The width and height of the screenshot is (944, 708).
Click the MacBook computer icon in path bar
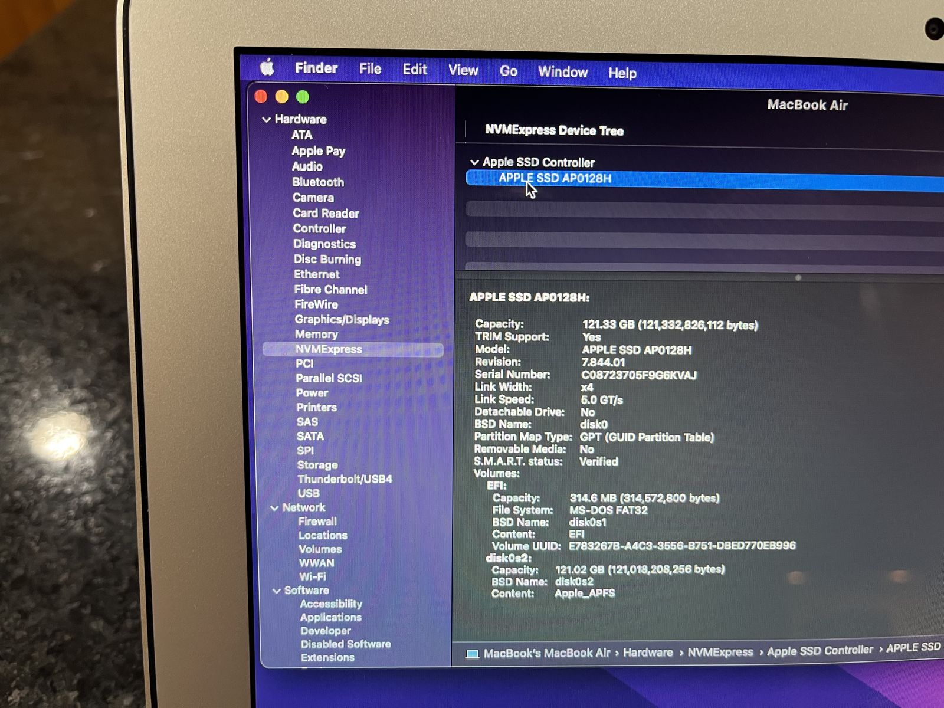(x=472, y=654)
